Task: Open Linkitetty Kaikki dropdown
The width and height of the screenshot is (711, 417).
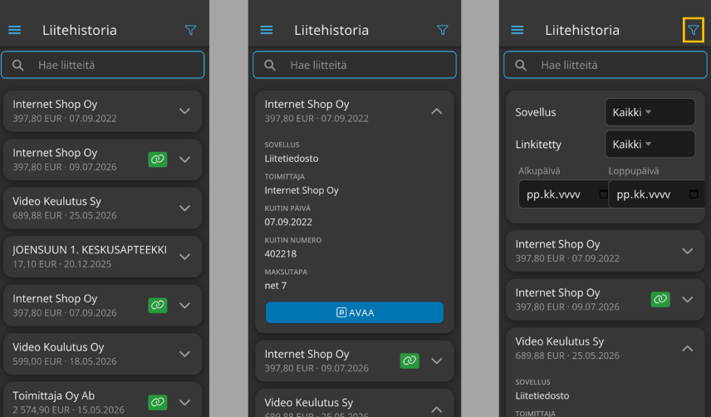Action: tap(650, 145)
